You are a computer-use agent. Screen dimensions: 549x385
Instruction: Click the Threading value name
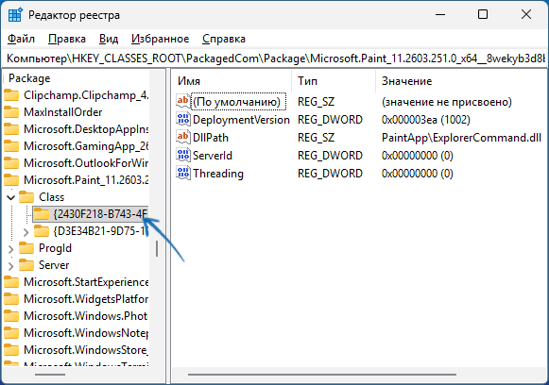pos(218,174)
